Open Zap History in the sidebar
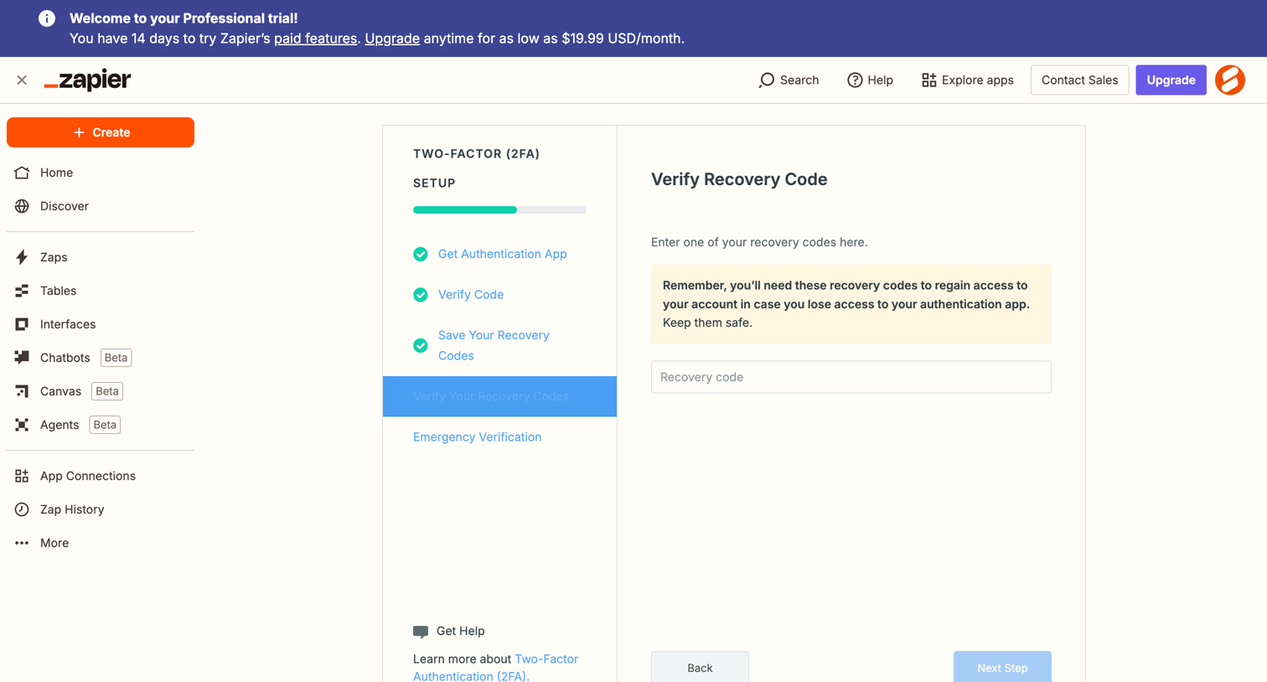Image resolution: width=1267 pixels, height=682 pixels. (x=101, y=509)
